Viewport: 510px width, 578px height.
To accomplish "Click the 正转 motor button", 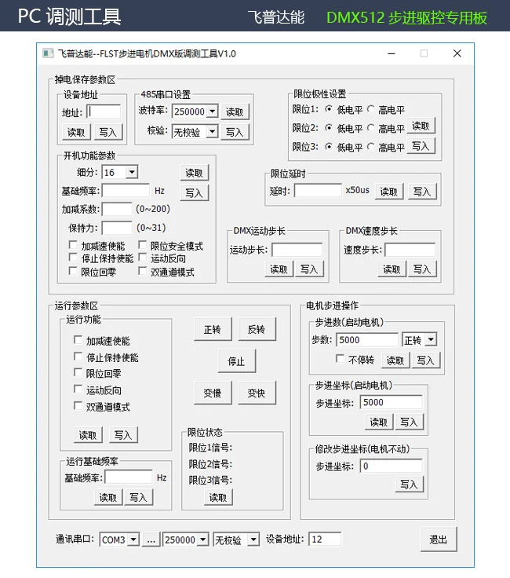I will coord(213,329).
